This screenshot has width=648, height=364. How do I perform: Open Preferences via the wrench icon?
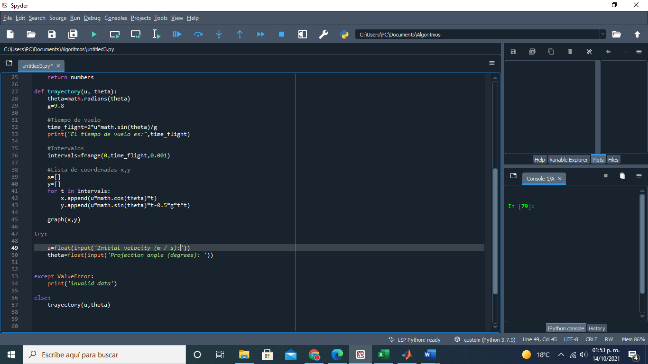point(324,34)
